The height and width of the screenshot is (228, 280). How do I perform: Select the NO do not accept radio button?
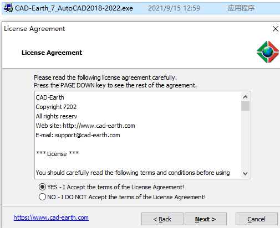(x=42, y=197)
